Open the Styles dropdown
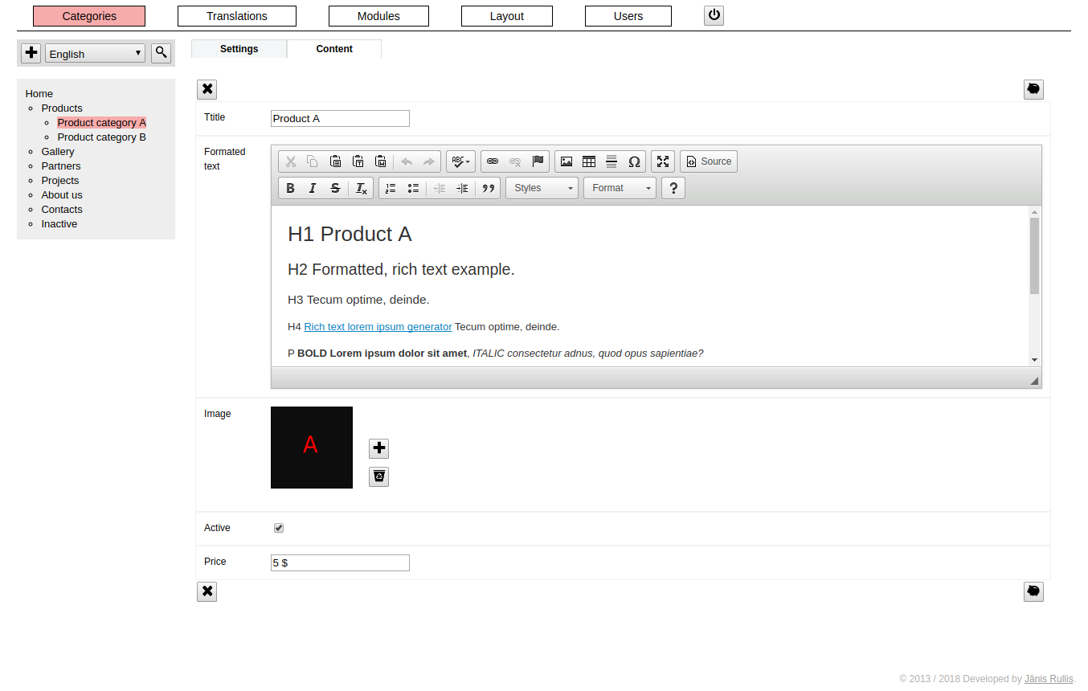 [542, 188]
